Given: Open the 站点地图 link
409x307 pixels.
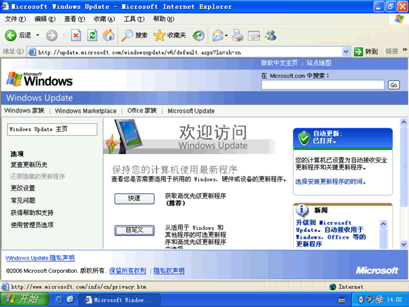Looking at the screenshot, I should click(319, 63).
